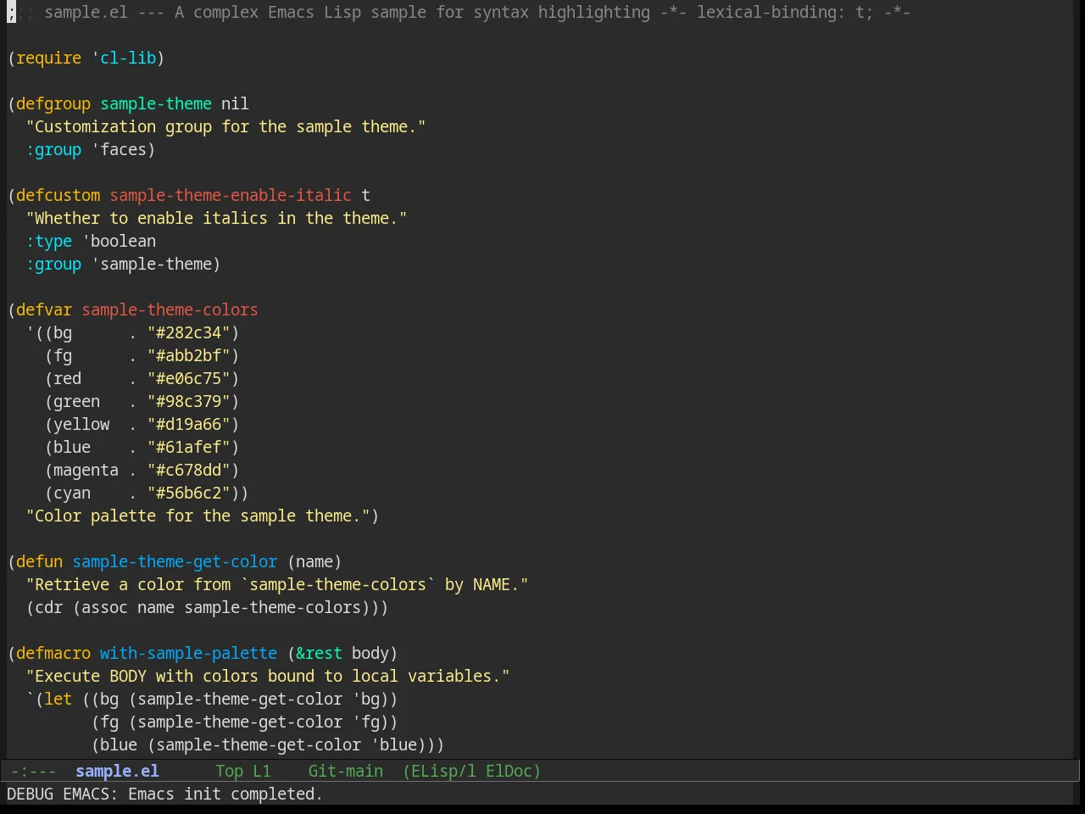
Task: Click the color string "#61afef"
Action: pos(188,447)
